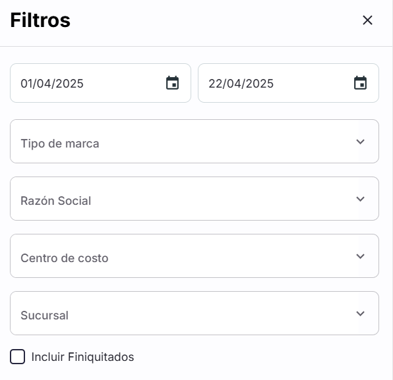The height and width of the screenshot is (380, 393).
Task: Close the Filtros panel with the X
Action: [367, 20]
